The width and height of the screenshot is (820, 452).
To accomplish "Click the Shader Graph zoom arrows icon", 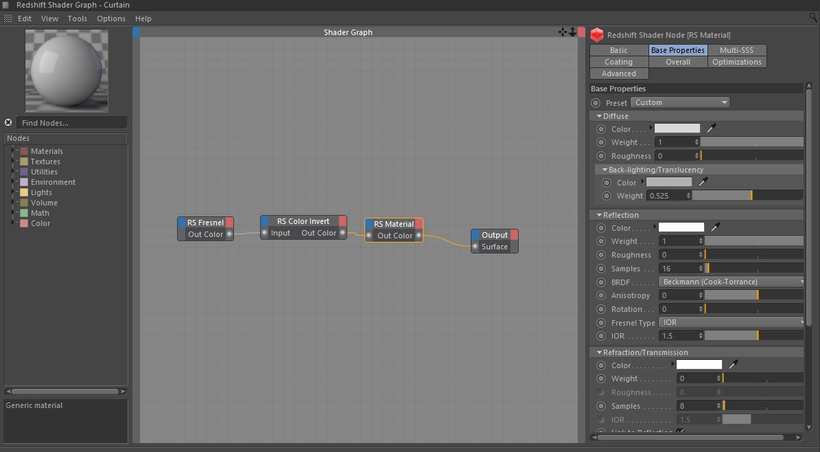I will [573, 32].
